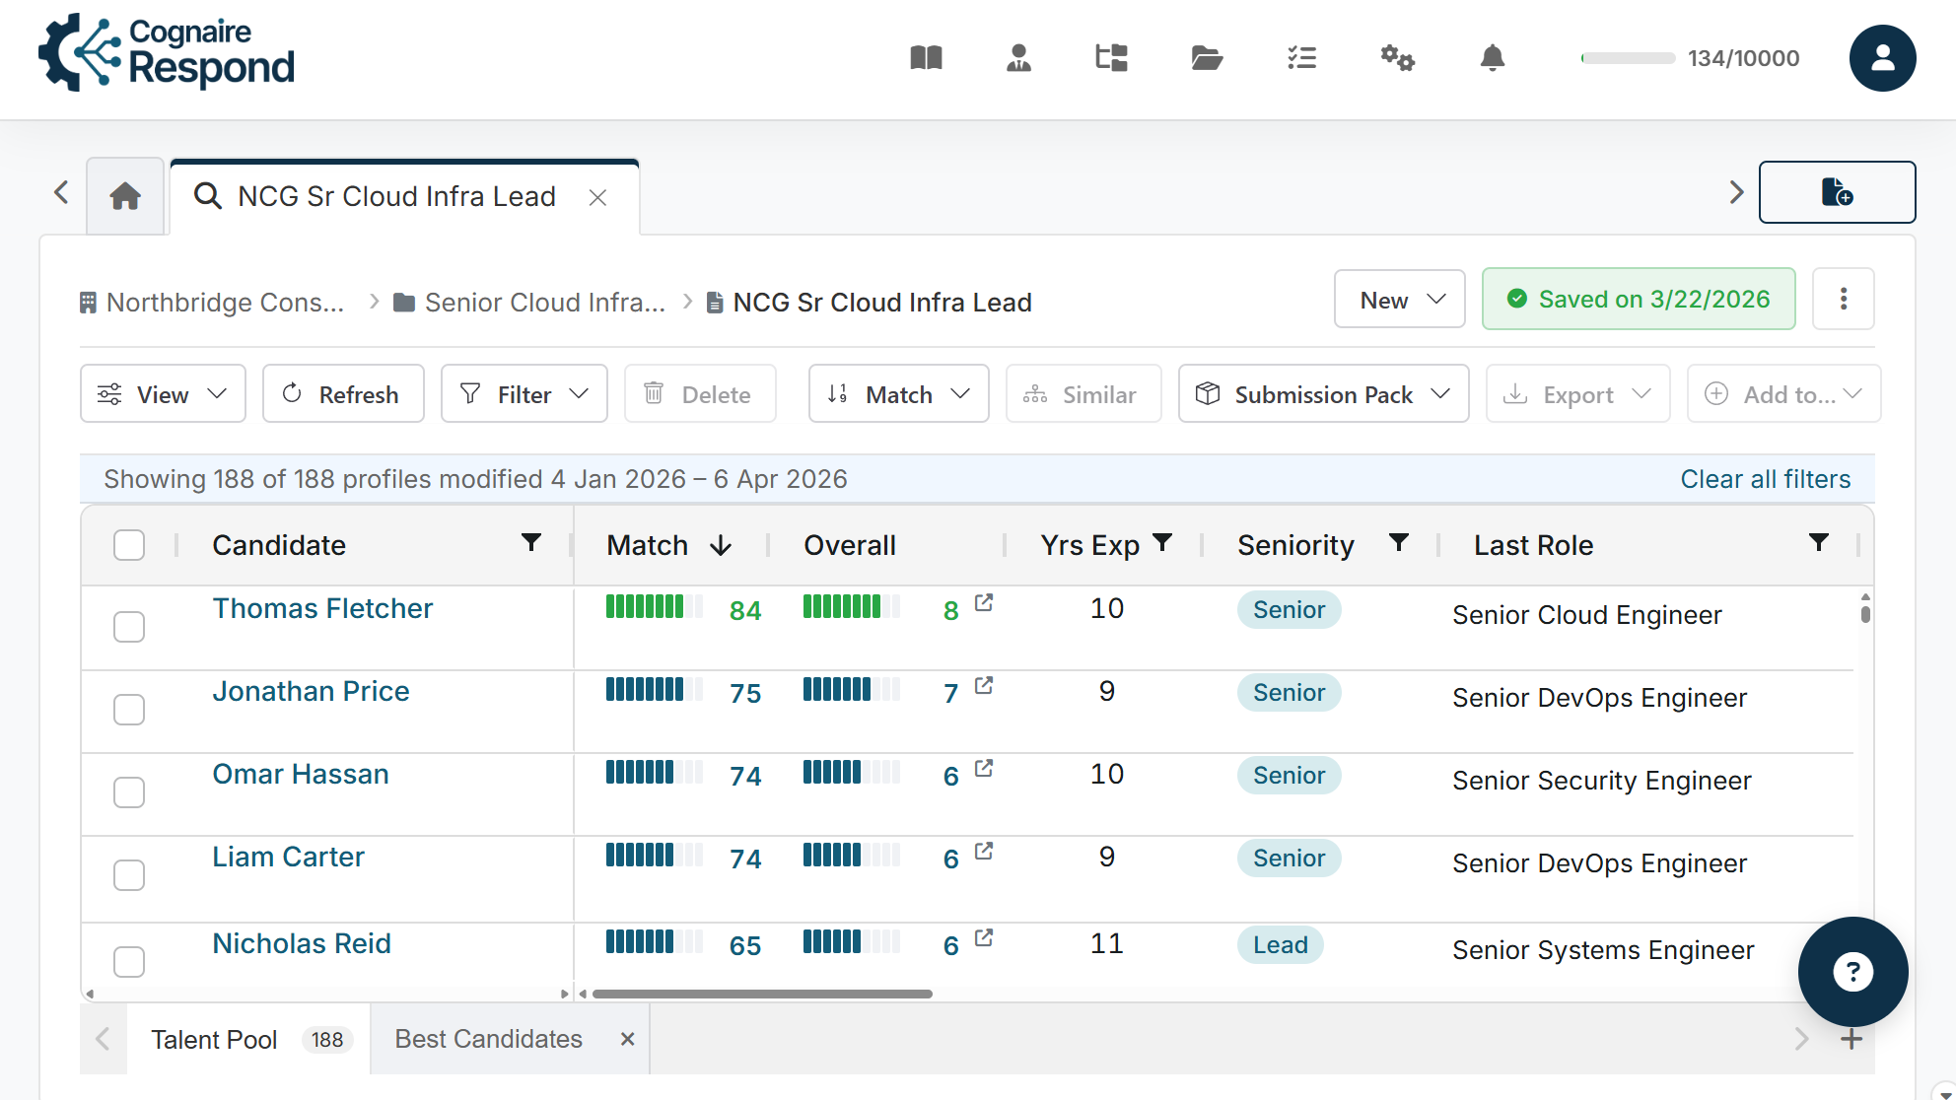Click the 134/10000 usage progress bar
Screen dimensions: 1956x1100
point(1626,58)
